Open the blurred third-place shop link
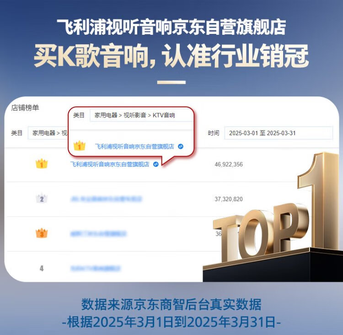 pyautogui.click(x=98, y=234)
